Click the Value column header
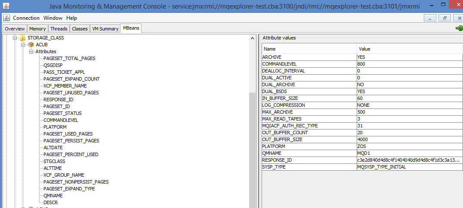463x208 pixels. (x=409, y=49)
